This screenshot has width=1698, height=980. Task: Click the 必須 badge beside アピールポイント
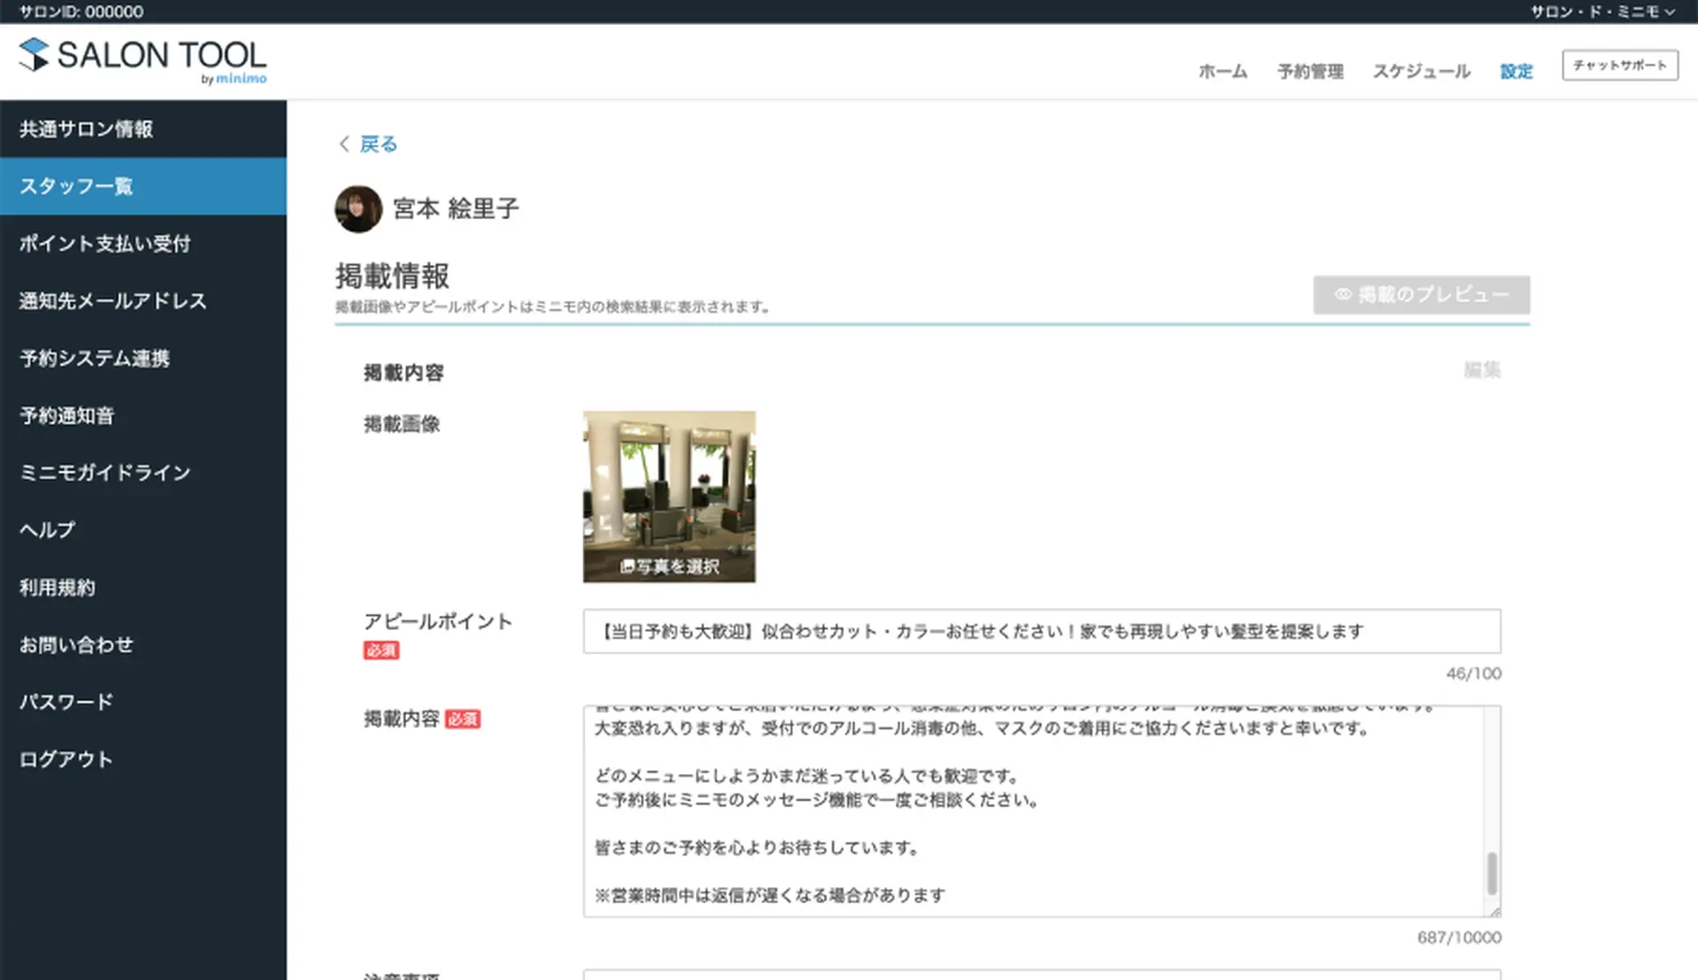(x=381, y=650)
